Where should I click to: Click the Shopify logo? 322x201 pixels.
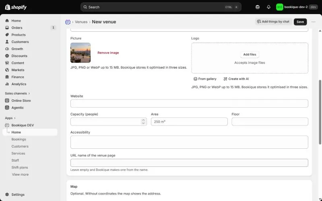(16, 7)
